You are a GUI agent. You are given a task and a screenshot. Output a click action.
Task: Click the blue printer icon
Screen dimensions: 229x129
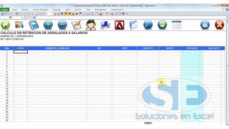pyautogui.click(x=205, y=25)
